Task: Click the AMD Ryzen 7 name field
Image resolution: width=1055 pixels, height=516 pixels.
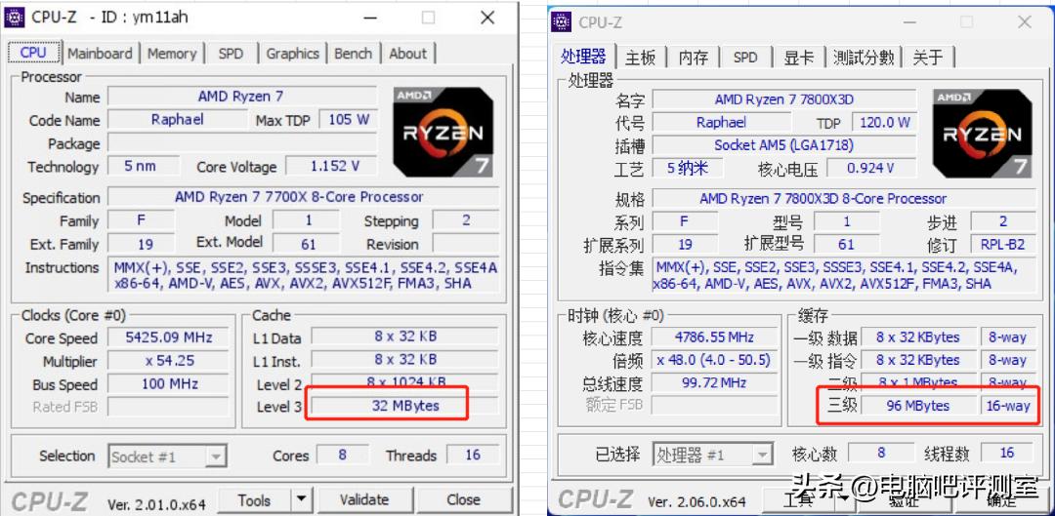Action: click(x=242, y=97)
